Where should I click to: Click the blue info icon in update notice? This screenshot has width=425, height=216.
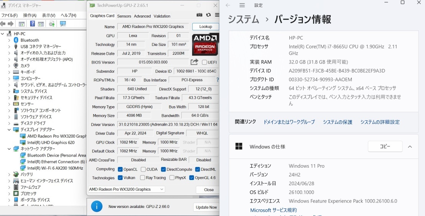pos(97,206)
